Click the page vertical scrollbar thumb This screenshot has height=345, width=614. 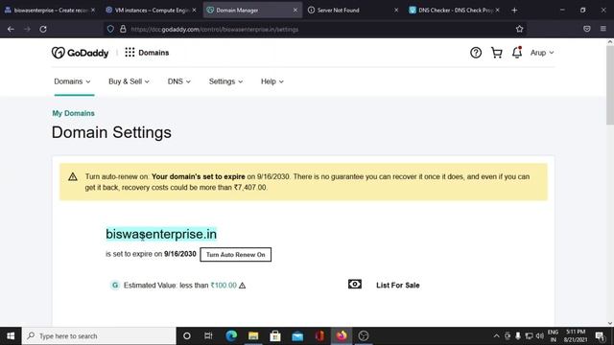click(x=610, y=85)
